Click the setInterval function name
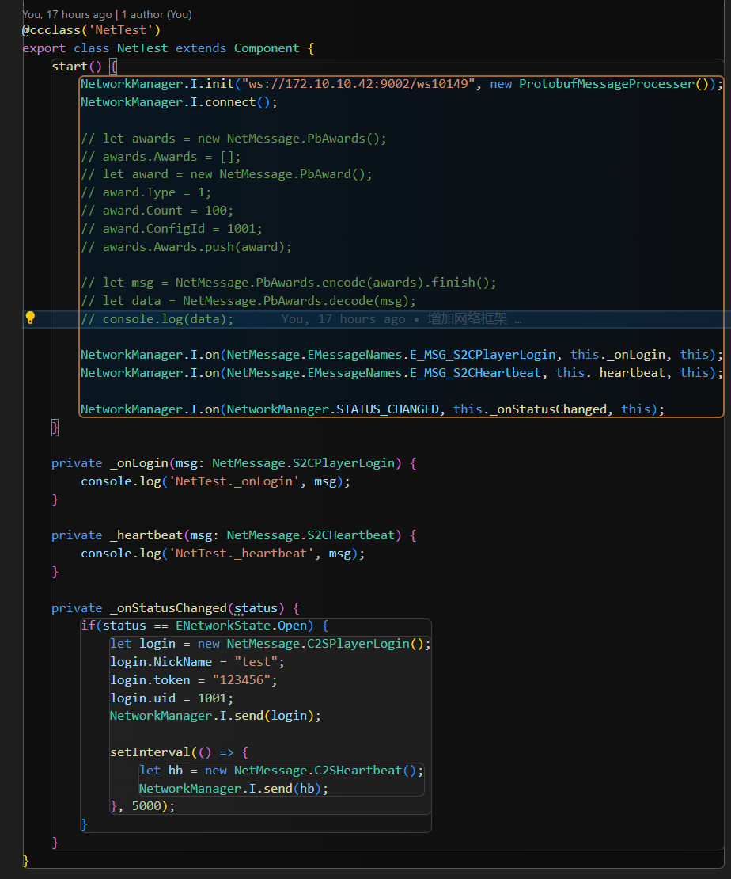 click(150, 752)
